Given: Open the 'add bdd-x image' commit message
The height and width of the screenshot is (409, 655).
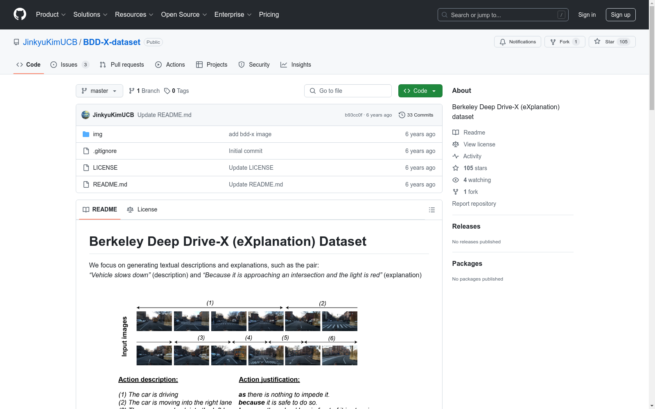Looking at the screenshot, I should point(250,134).
